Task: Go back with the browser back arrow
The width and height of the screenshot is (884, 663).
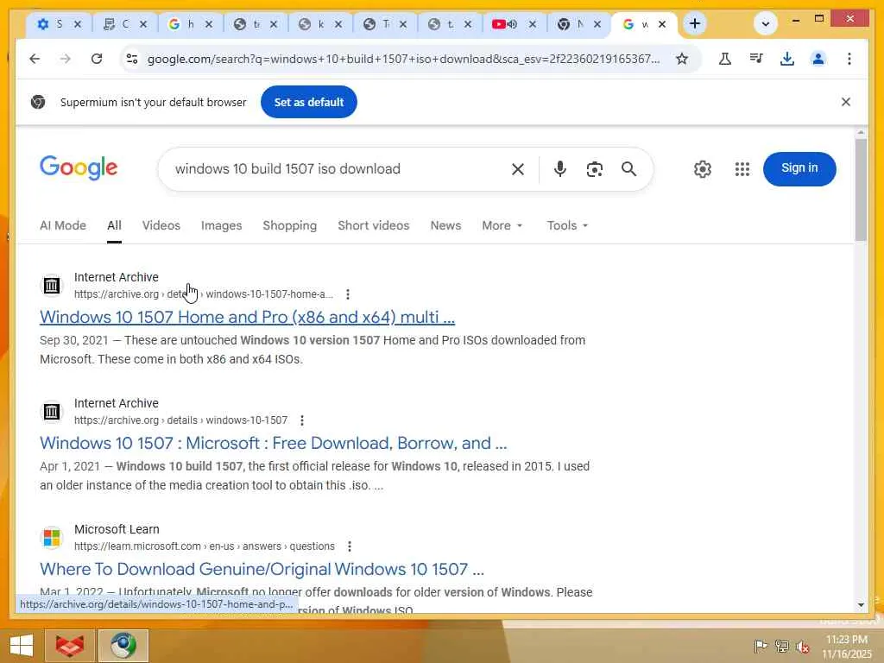Action: pos(35,59)
